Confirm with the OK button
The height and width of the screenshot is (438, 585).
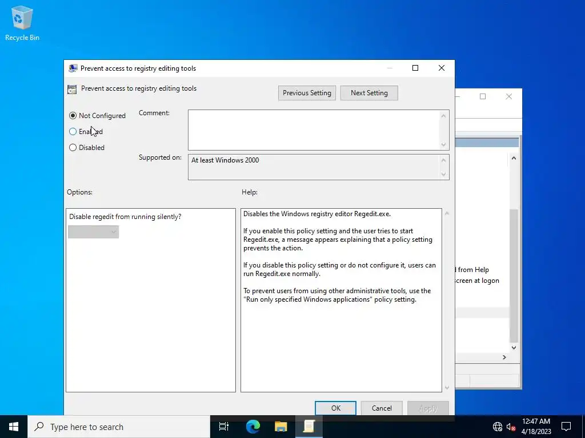point(335,408)
